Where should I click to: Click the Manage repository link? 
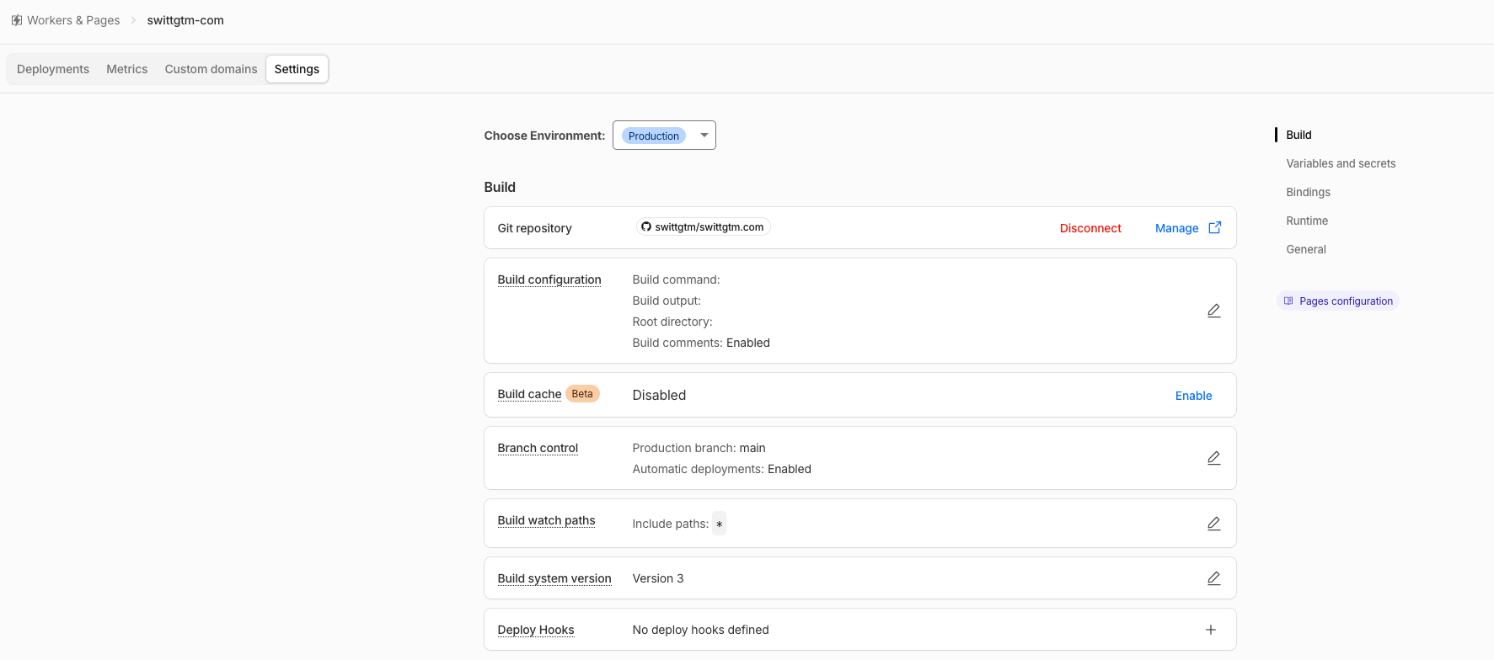tap(1177, 228)
